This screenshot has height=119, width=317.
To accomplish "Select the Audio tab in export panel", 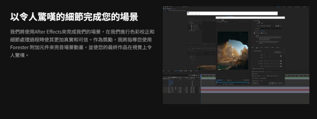I will click(x=261, y=47).
